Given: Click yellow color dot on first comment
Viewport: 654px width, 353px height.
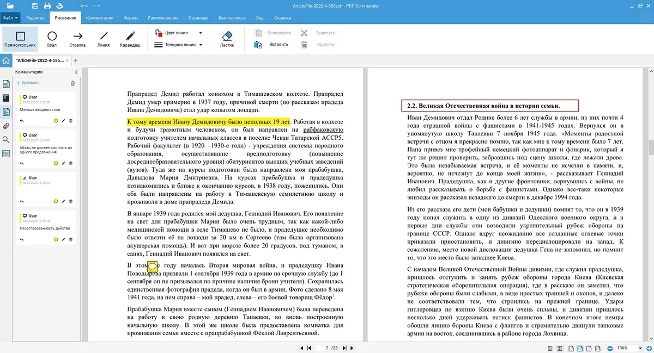Looking at the screenshot, I should click(56, 120).
